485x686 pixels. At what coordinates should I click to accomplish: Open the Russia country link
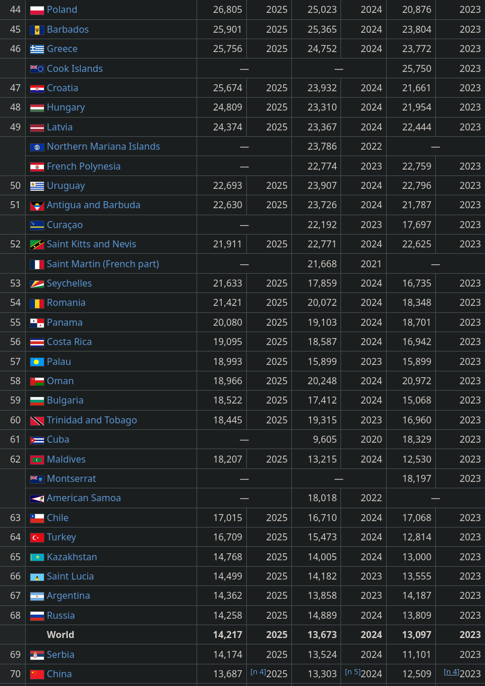tap(61, 616)
